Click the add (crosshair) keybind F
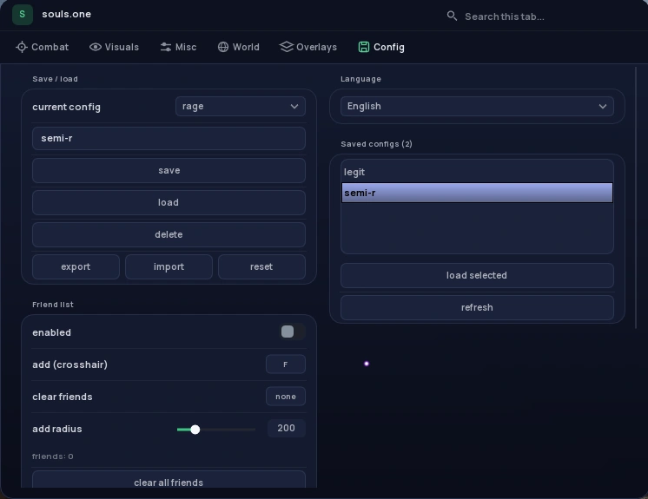The image size is (648, 499). [x=286, y=364]
